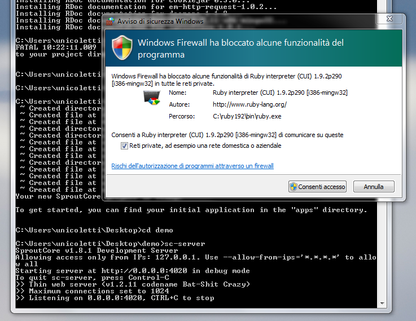
Task: Click the Nome: label
Action: pyautogui.click(x=177, y=93)
